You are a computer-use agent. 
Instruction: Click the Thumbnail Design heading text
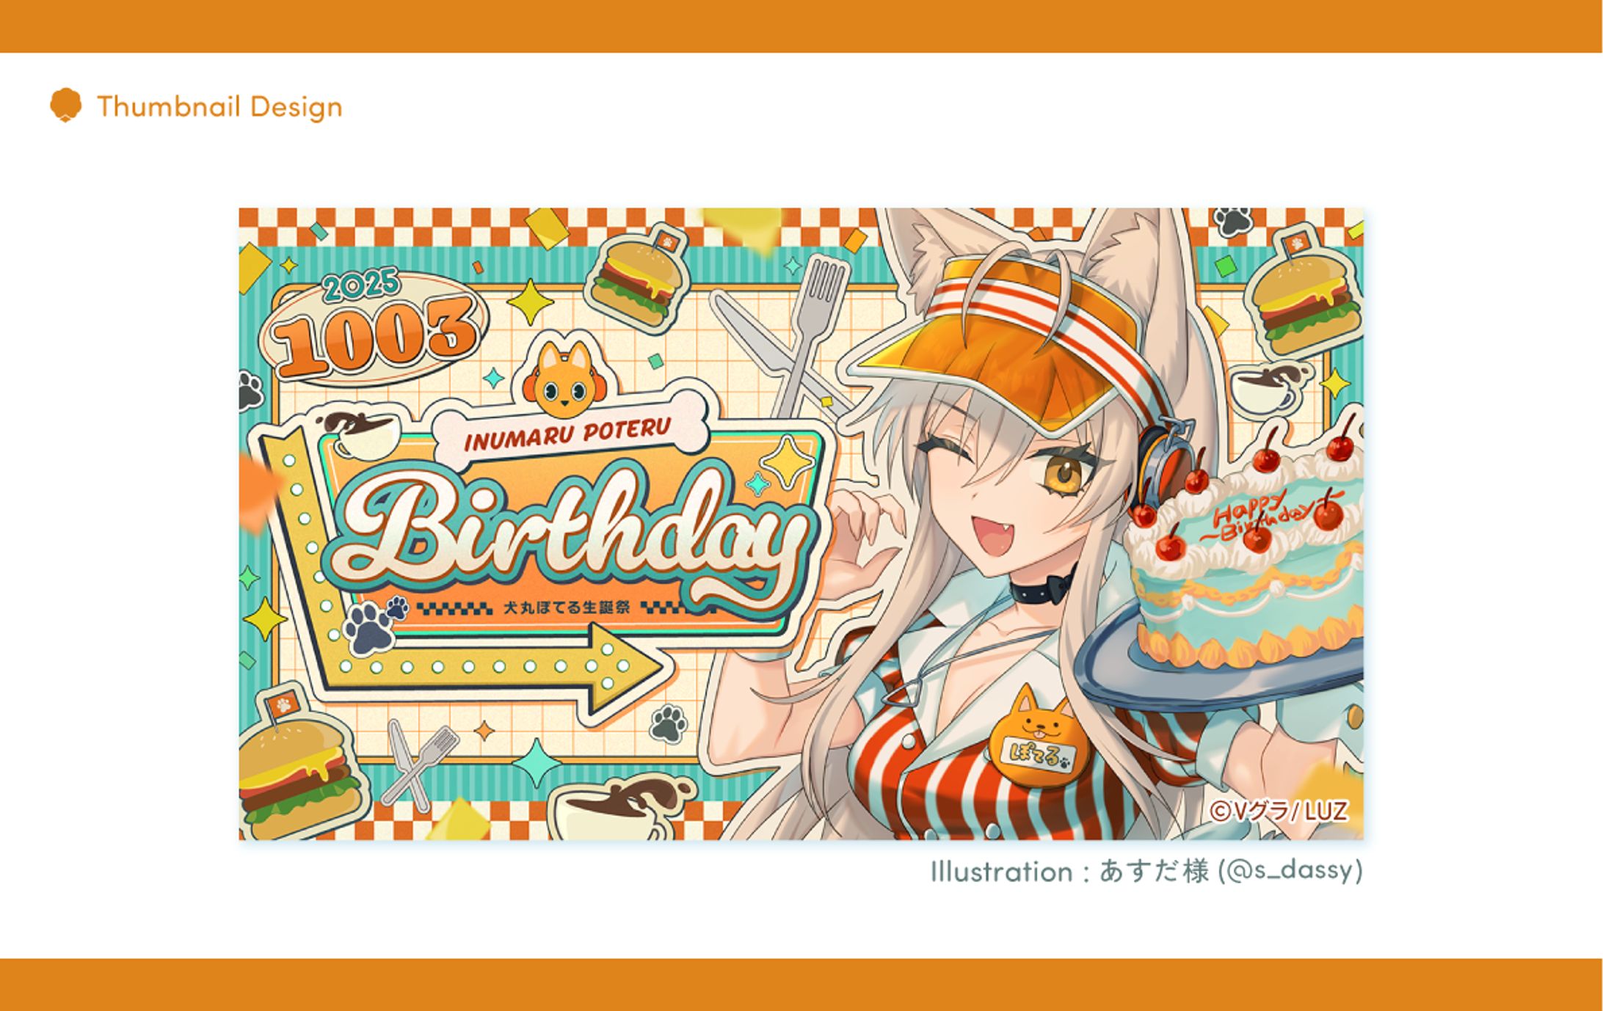pos(219,107)
